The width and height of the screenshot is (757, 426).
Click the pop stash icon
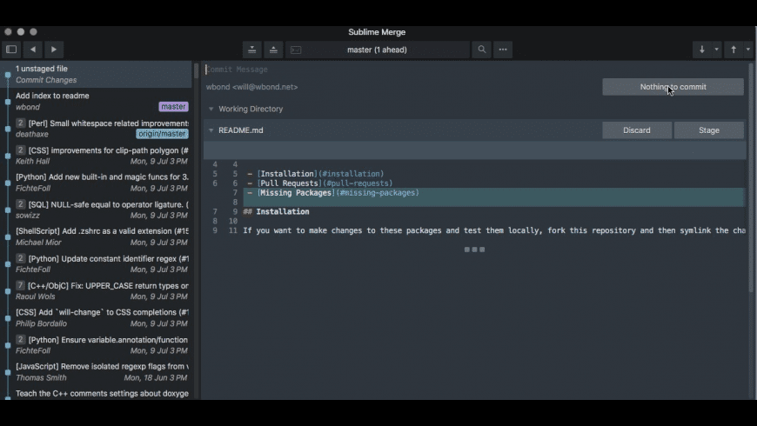273,50
